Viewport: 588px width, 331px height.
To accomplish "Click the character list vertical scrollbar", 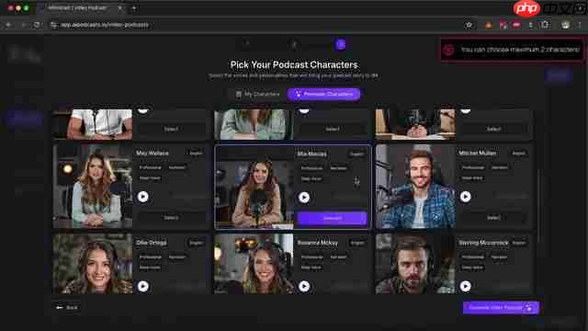I will coord(539,206).
